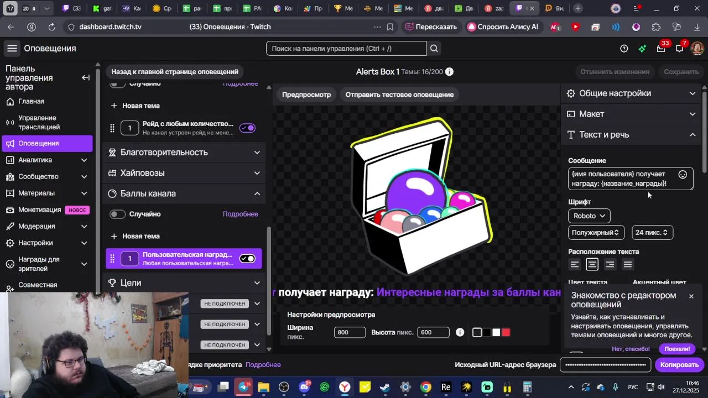Screen dimensions: 708x398
Task: Select red preview background swatch
Action: 506,332
